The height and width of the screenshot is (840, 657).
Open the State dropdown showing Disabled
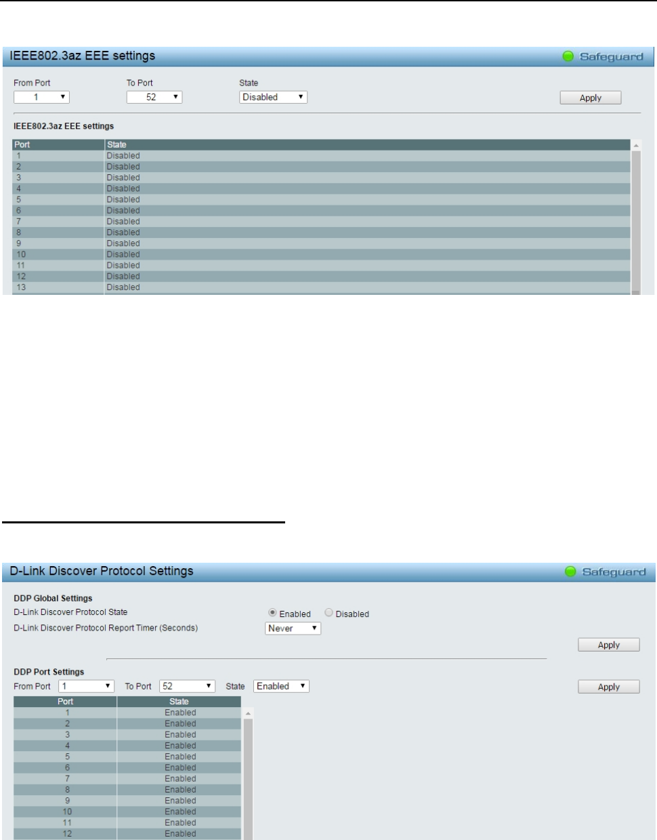click(274, 97)
